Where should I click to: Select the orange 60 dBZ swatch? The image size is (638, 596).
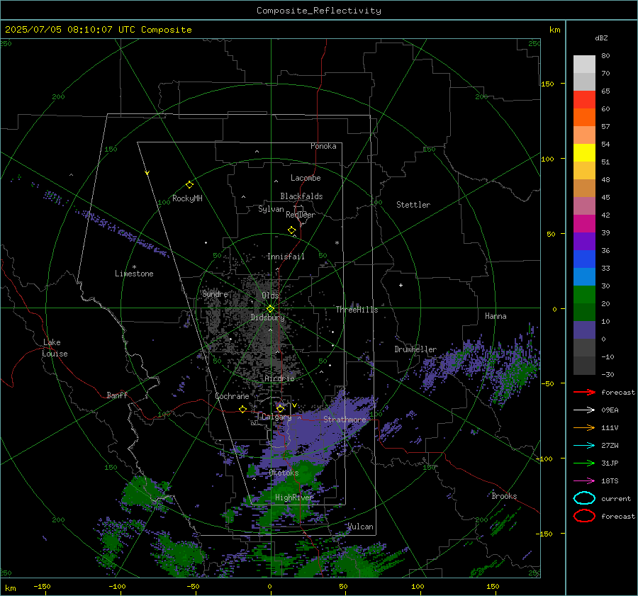584,117
